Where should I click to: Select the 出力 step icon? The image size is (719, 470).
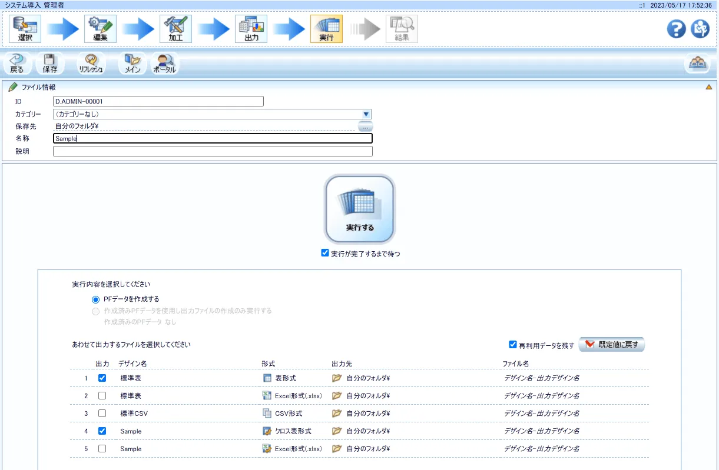(x=251, y=29)
